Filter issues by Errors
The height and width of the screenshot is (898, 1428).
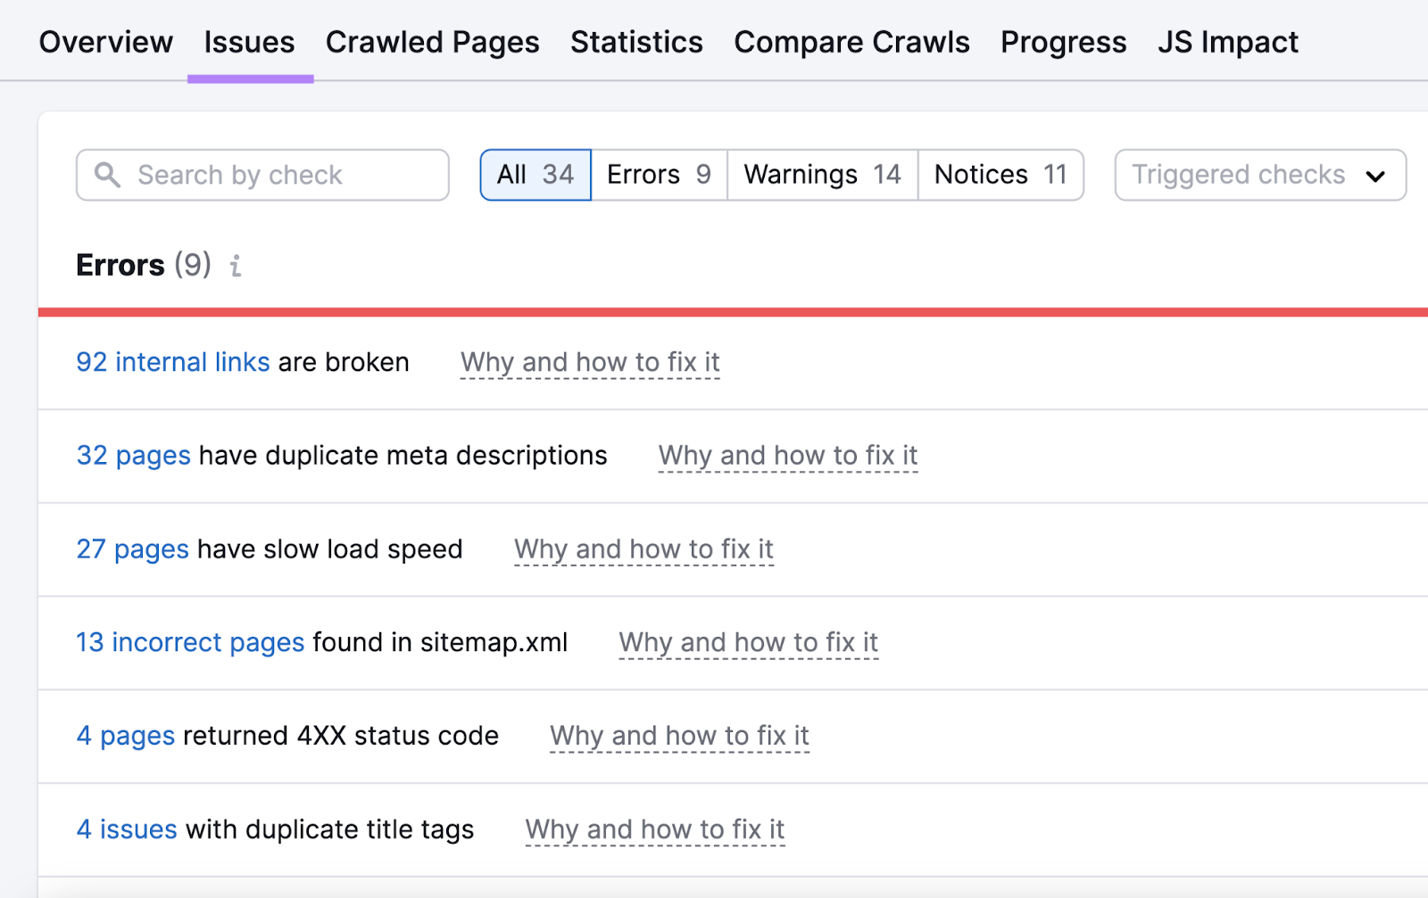[x=659, y=175]
